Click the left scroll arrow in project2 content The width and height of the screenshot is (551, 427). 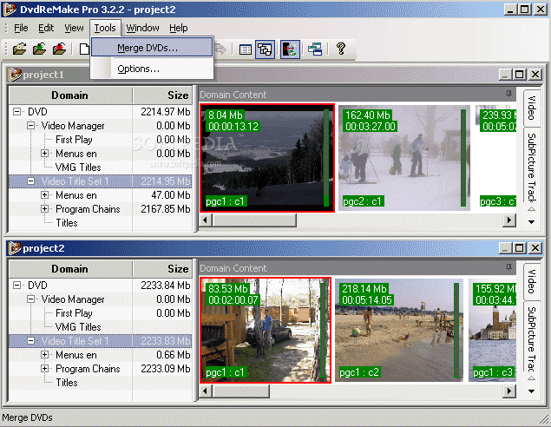point(206,391)
